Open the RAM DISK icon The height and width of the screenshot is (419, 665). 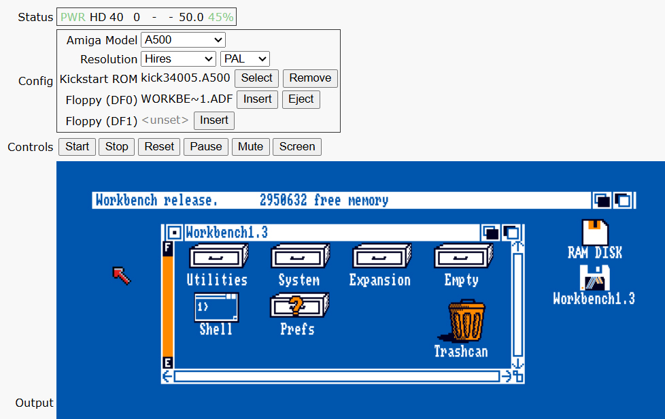(x=594, y=231)
